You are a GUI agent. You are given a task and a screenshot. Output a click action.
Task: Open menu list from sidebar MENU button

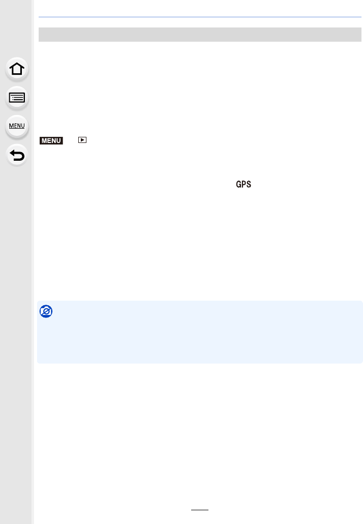(17, 126)
